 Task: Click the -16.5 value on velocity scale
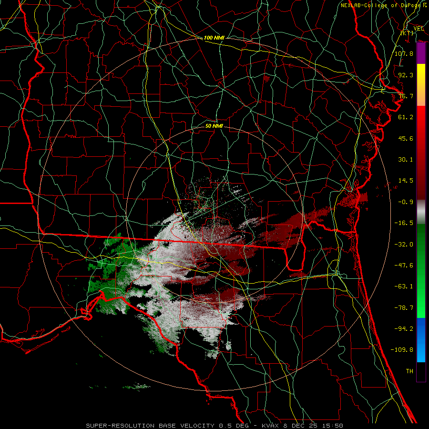pos(404,223)
